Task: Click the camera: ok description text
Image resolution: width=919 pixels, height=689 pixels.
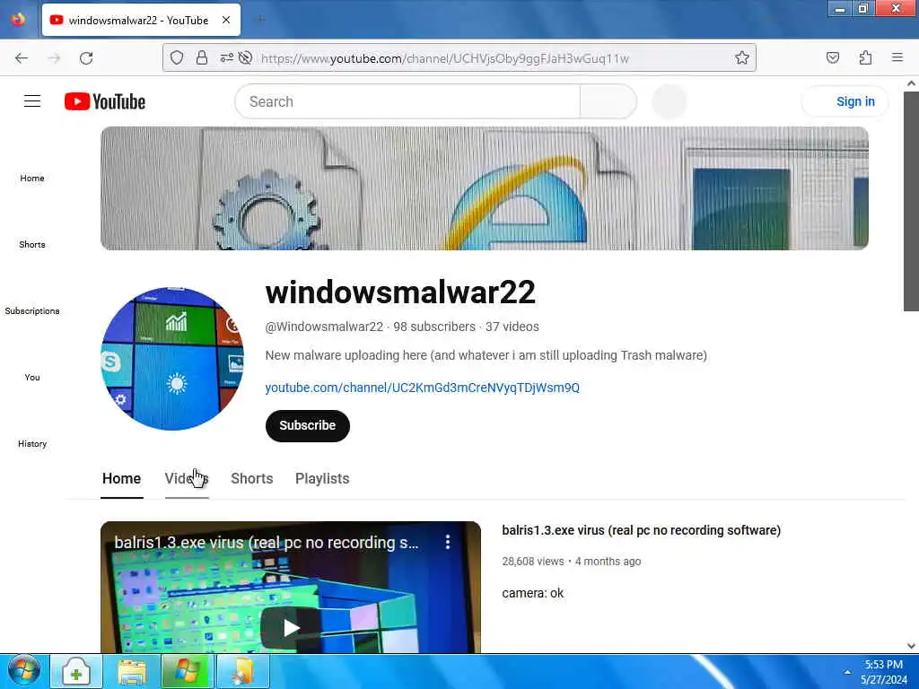Action: [x=533, y=593]
